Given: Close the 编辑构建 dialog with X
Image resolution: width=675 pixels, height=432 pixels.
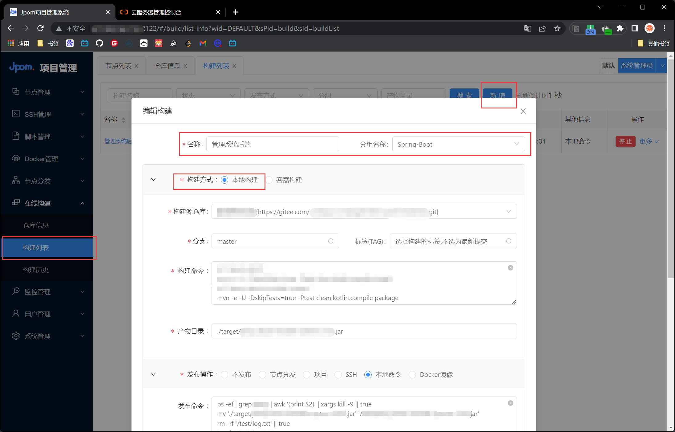Looking at the screenshot, I should 523,111.
